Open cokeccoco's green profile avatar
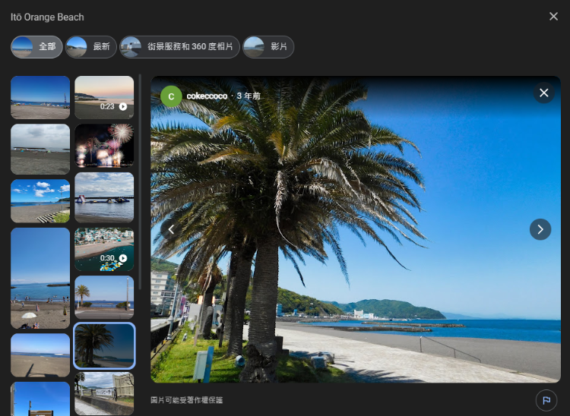Screen dimensions: 570x416 (x=171, y=96)
